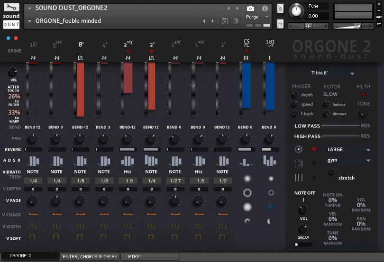
Task: Toggle the Mute M button
Action: click(x=280, y=24)
